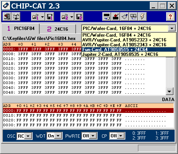This screenshot has width=178, height=154.
Task: Open file 2 folder icon
Action: click(65, 17)
